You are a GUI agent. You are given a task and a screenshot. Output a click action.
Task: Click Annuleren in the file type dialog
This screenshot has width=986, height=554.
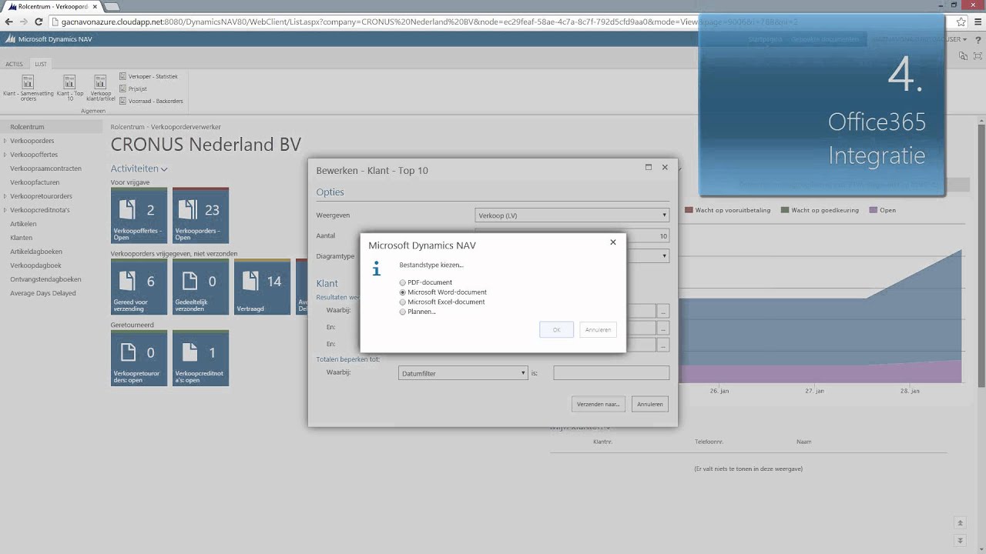(x=598, y=329)
